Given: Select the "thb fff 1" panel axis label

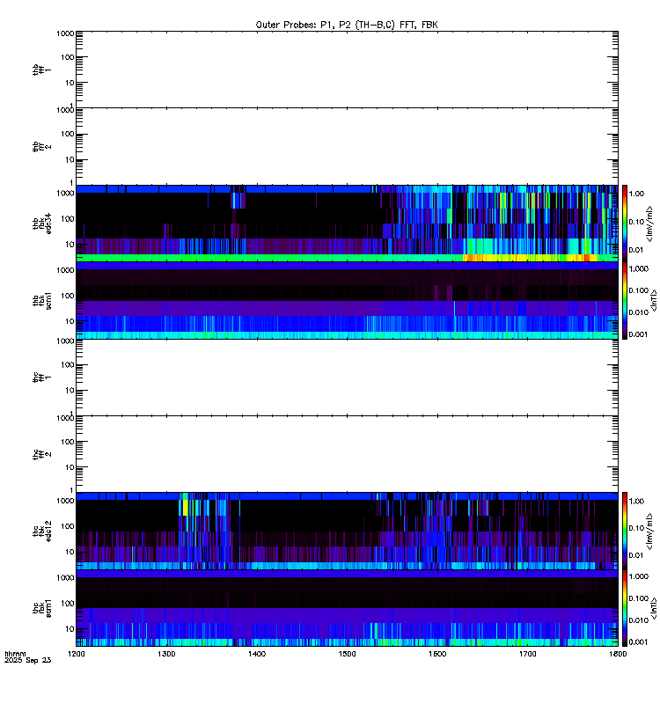Looking at the screenshot, I should [x=41, y=70].
